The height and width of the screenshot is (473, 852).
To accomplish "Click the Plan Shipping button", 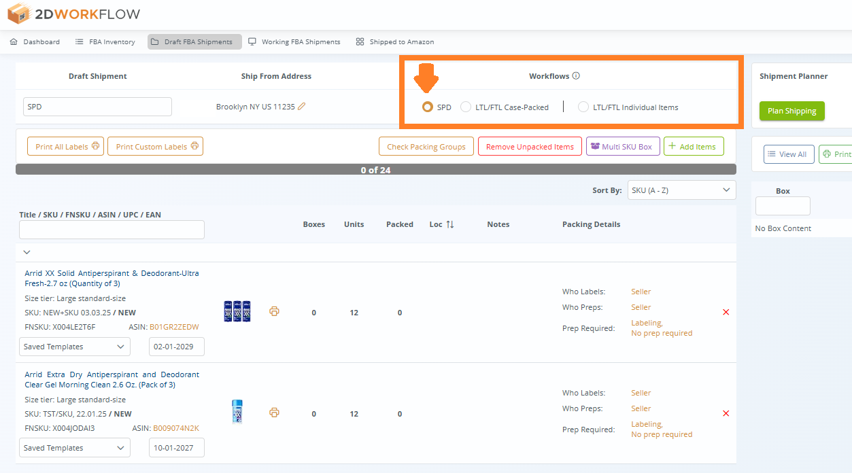I will [x=791, y=111].
